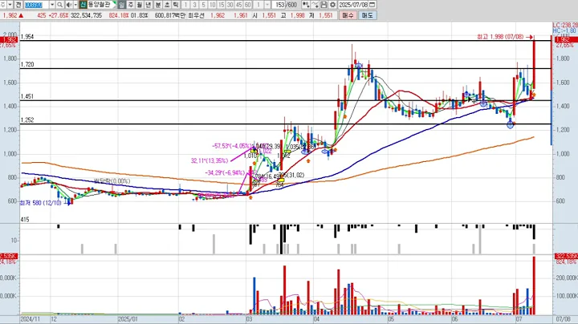
Task: Open the dropdown arrow after 주
Action: pos(10,5)
